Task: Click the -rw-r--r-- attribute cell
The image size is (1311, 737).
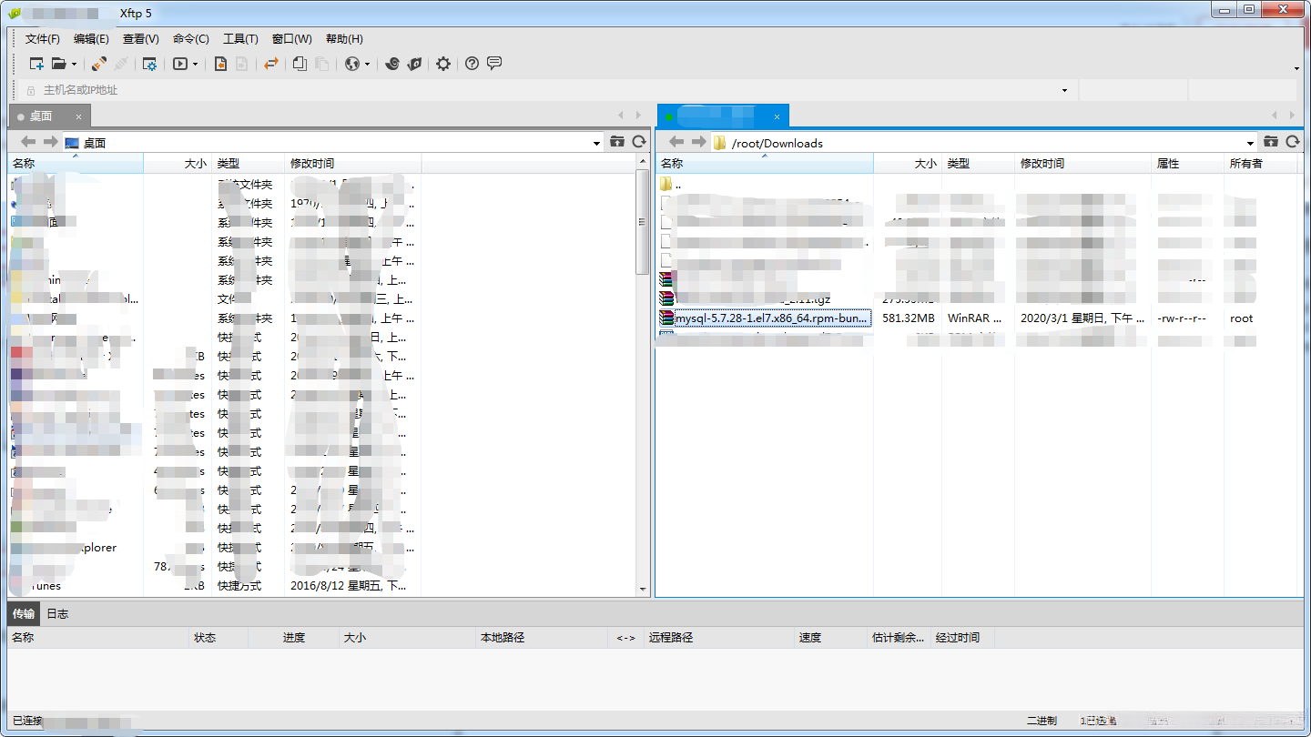Action: (x=1181, y=318)
